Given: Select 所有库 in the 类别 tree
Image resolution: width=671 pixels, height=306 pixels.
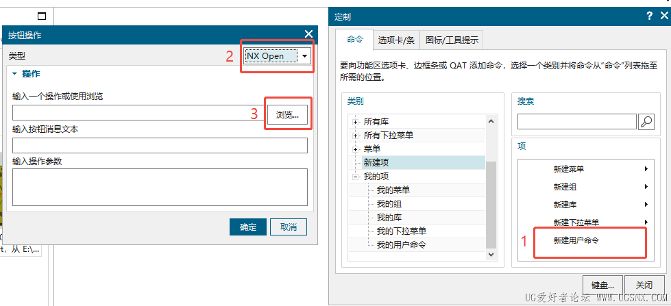Looking at the screenshot, I should coord(376,123).
